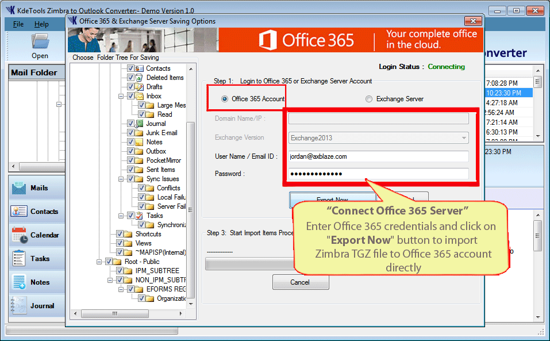Click the Contacts folder icon in tree

[x=139, y=68]
